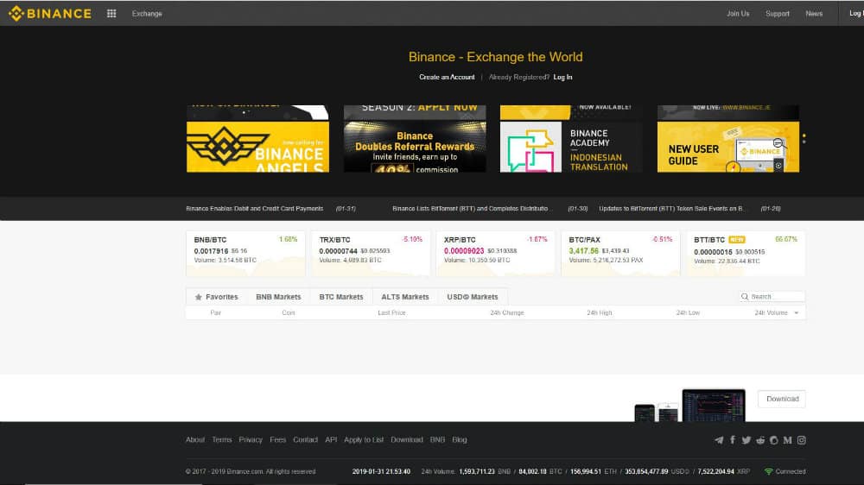
Task: Switch to the BTC Markets tab
Action: (x=341, y=297)
